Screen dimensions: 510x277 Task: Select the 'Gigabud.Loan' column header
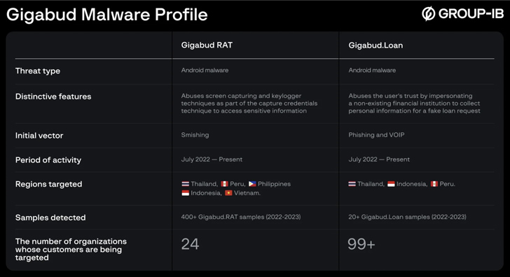point(375,45)
